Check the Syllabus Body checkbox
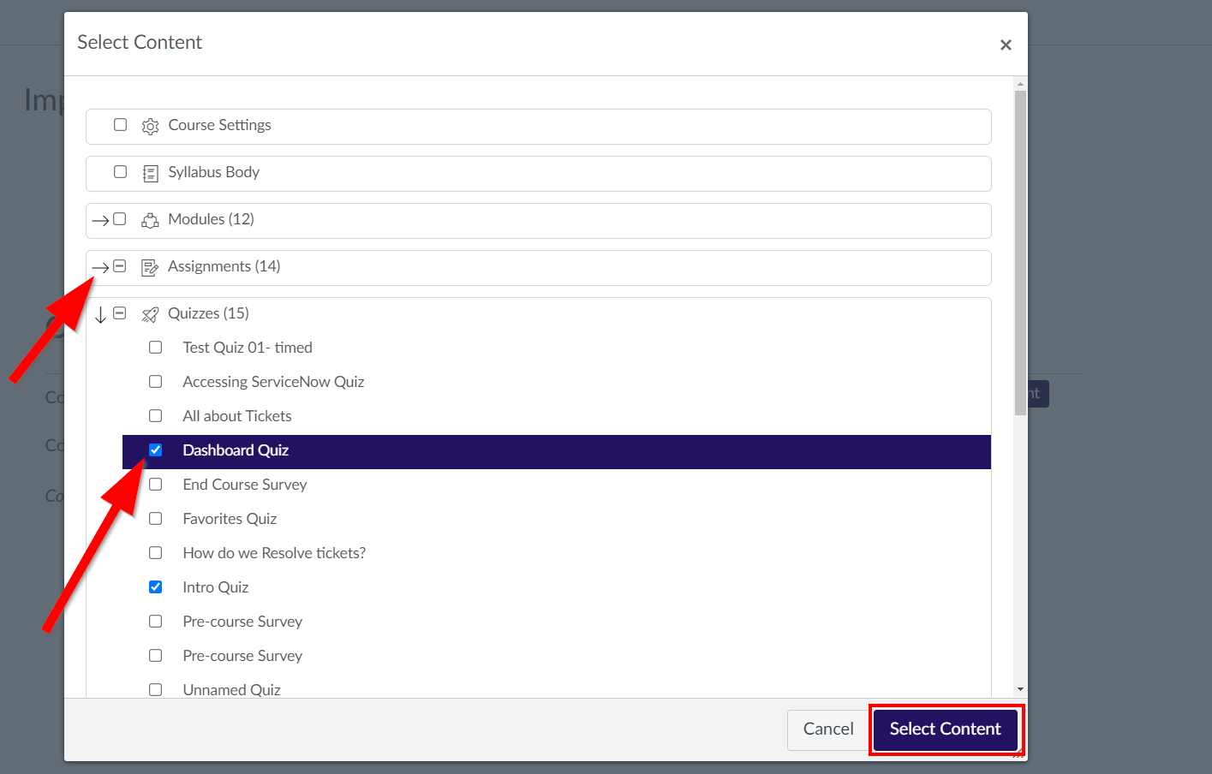Viewport: 1212px width, 774px height. 121,172
